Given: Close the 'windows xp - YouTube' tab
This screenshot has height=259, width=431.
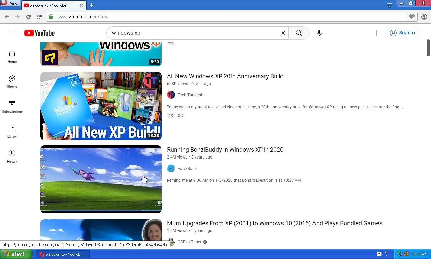Looking at the screenshot, I should coord(81,5).
